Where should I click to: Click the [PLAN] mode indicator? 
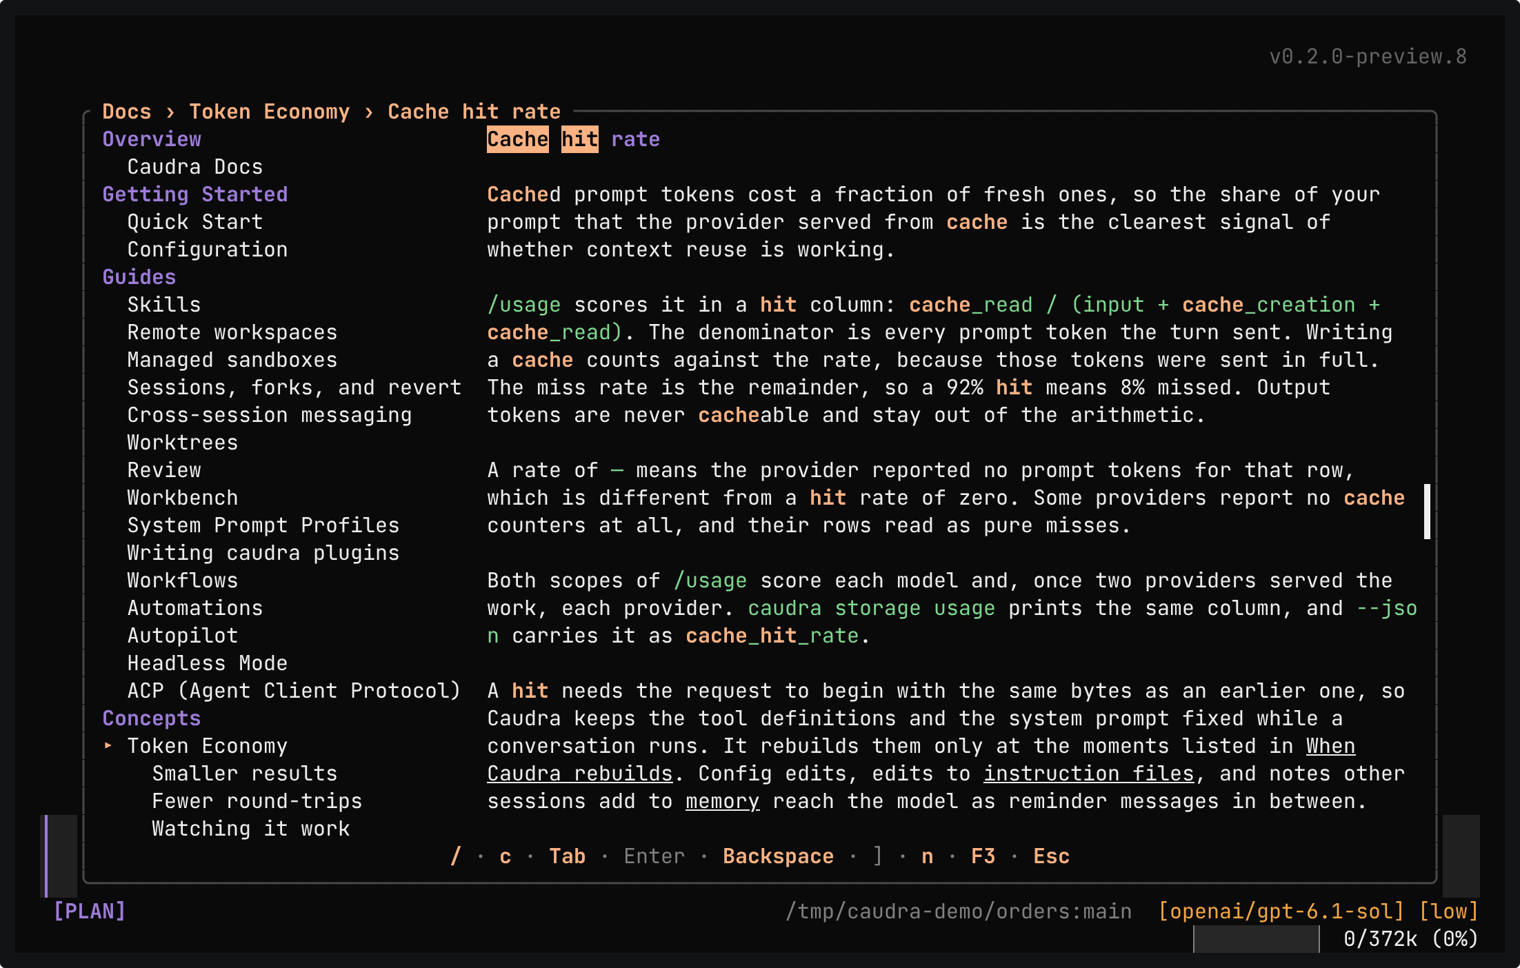point(90,911)
